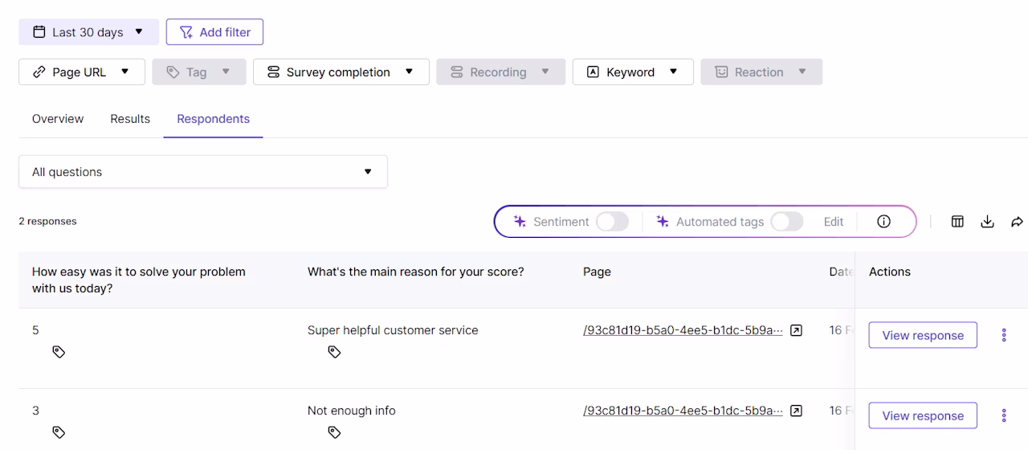Image resolution: width=1028 pixels, height=450 pixels.
Task: Click the 'Not enough info' answer
Action: (352, 411)
